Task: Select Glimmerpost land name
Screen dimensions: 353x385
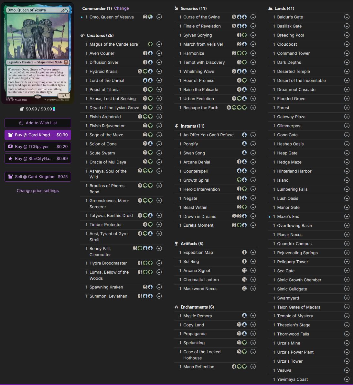Action: [x=289, y=126]
